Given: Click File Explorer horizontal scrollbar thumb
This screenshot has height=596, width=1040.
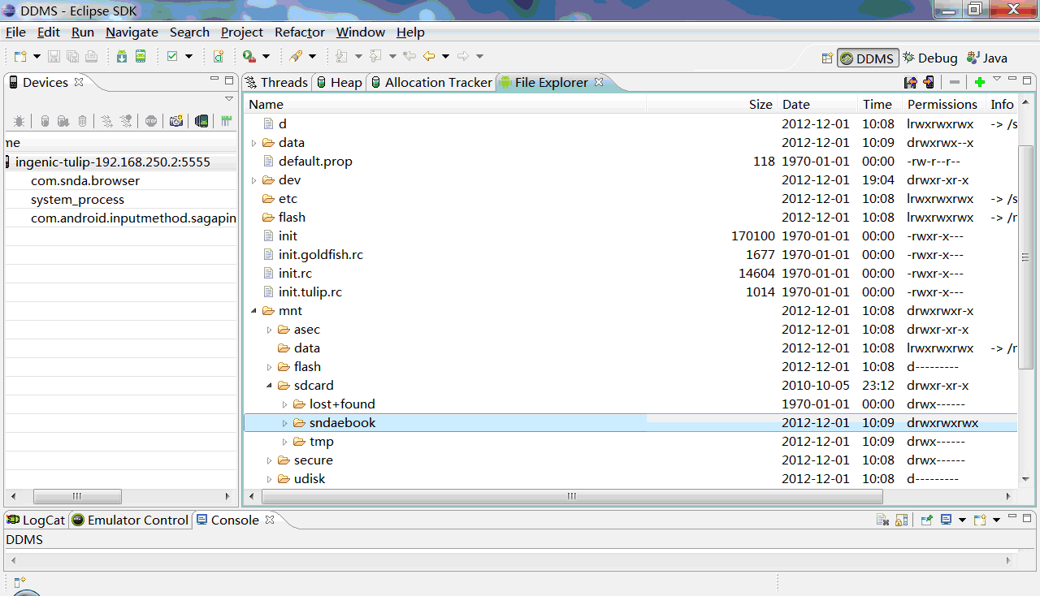Looking at the screenshot, I should point(571,496).
